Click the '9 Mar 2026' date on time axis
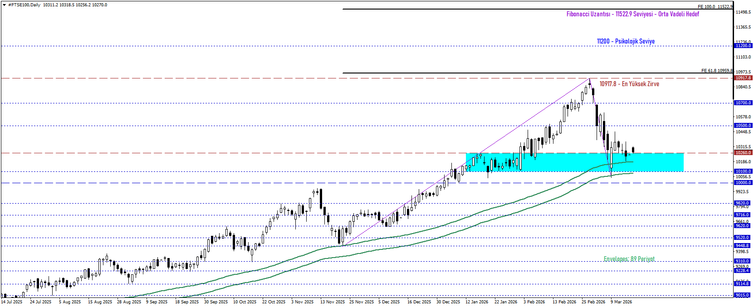 [622, 302]
